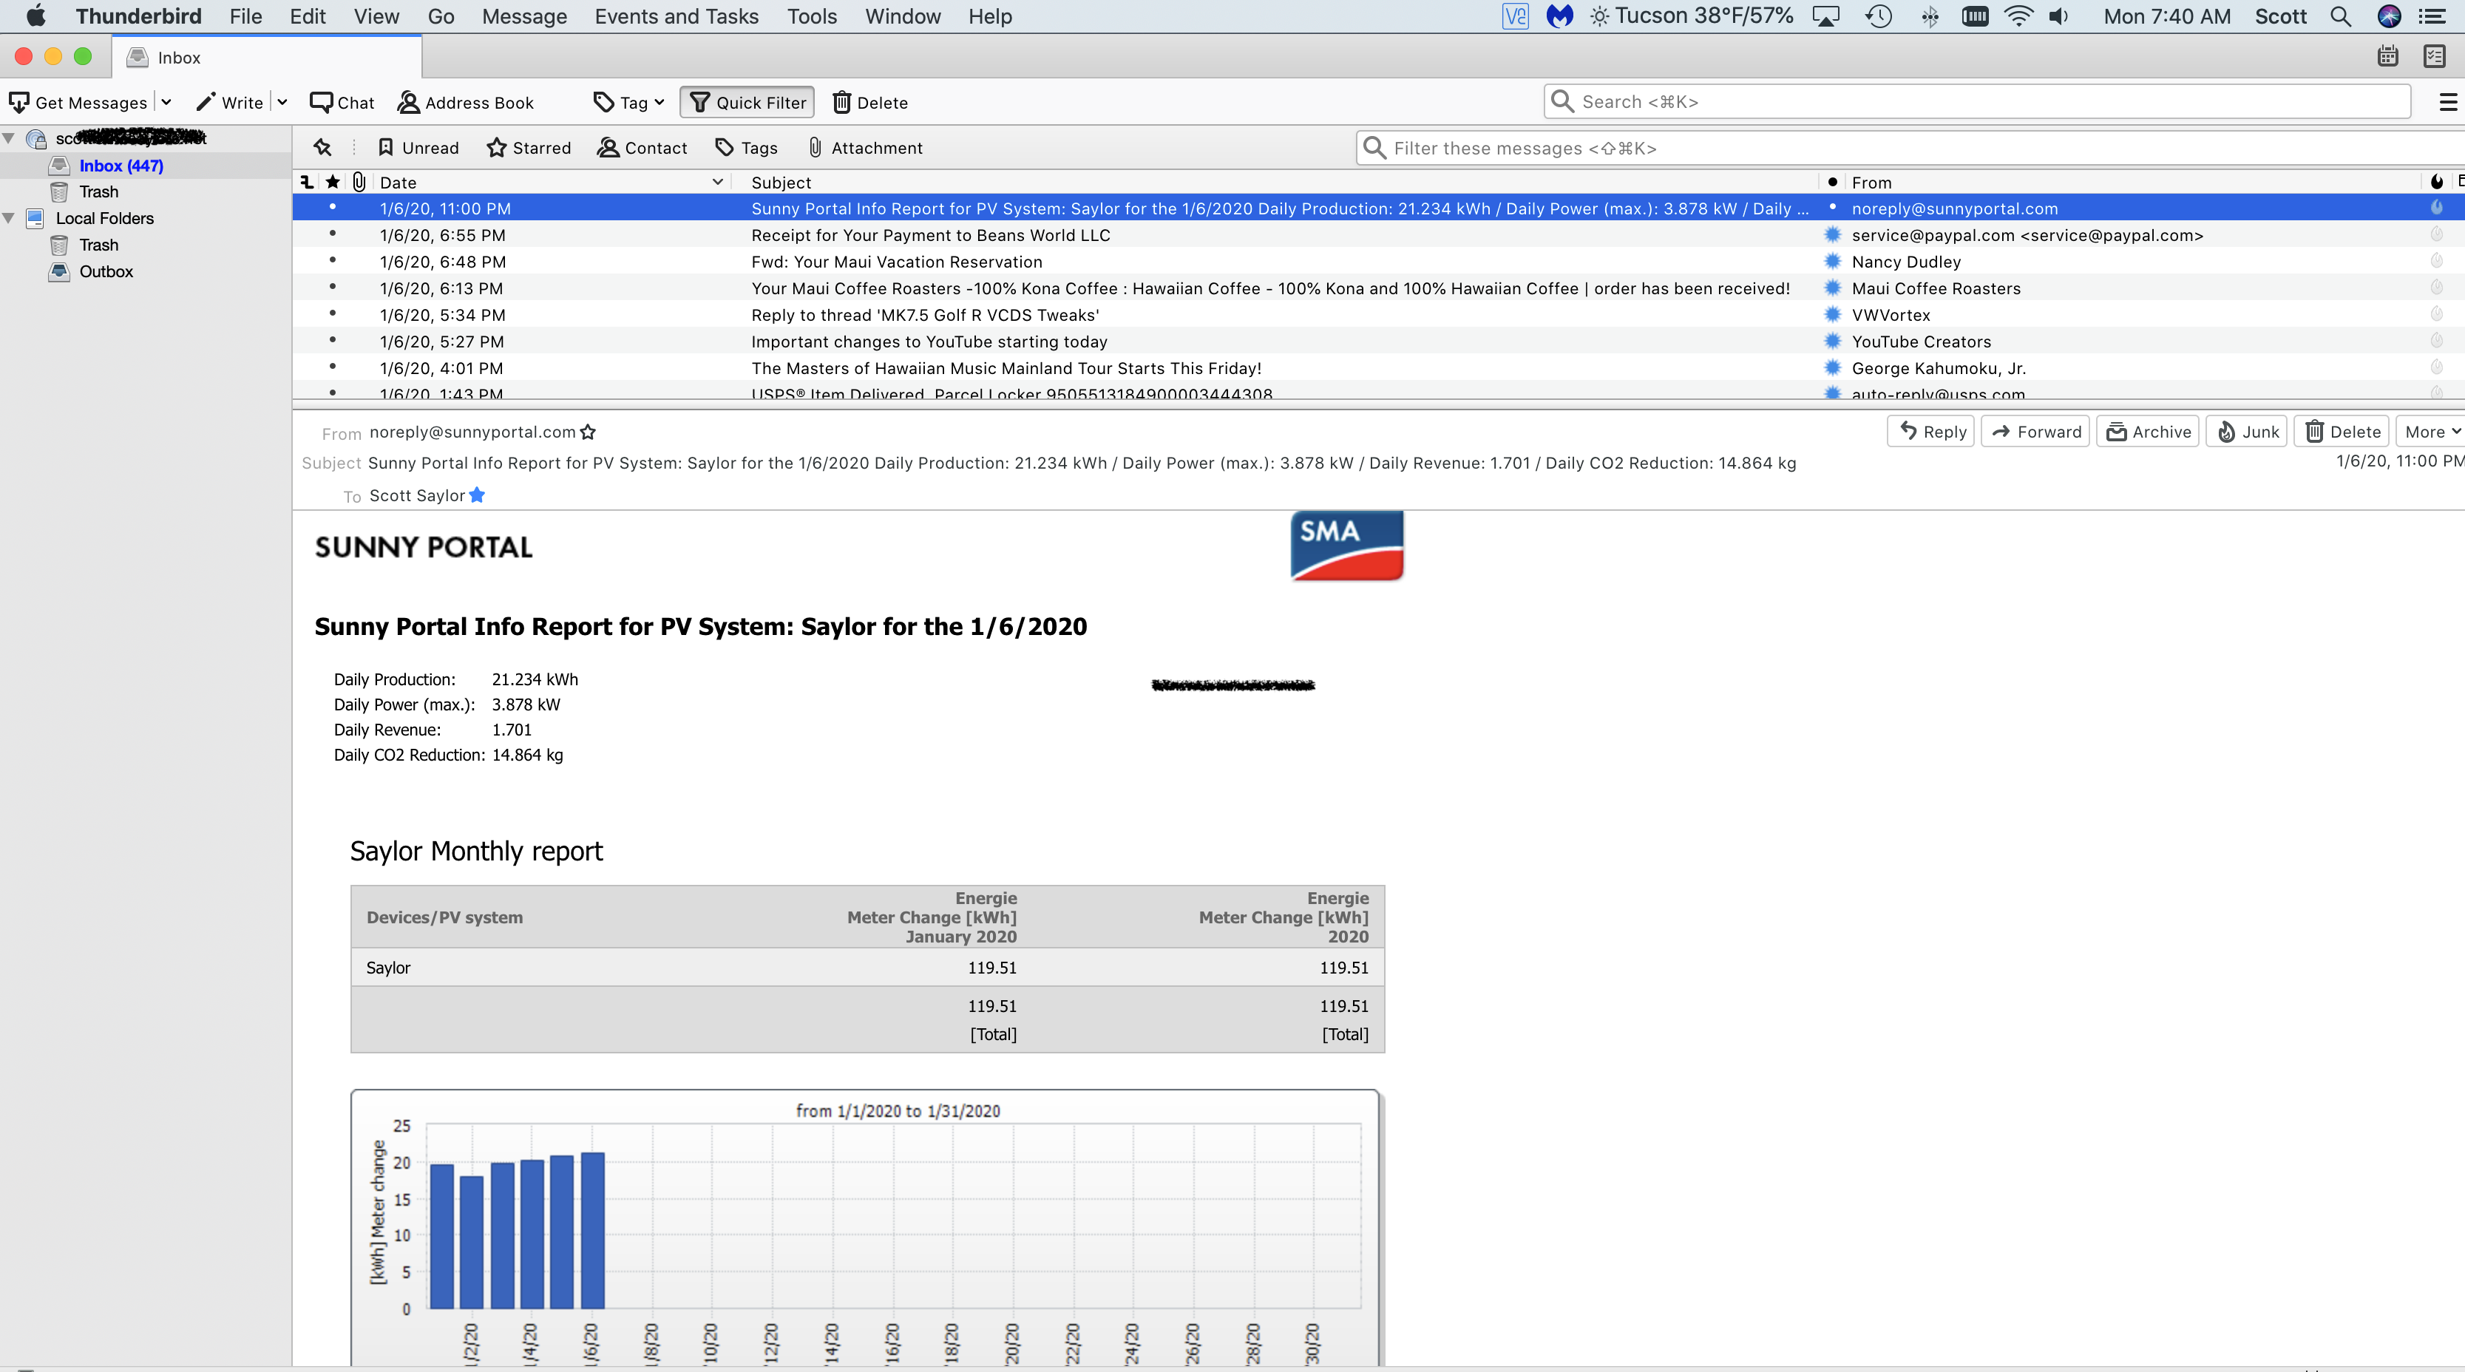Viewport: 2465px width, 1372px height.
Task: Expand the More actions dropdown
Action: [2430, 432]
